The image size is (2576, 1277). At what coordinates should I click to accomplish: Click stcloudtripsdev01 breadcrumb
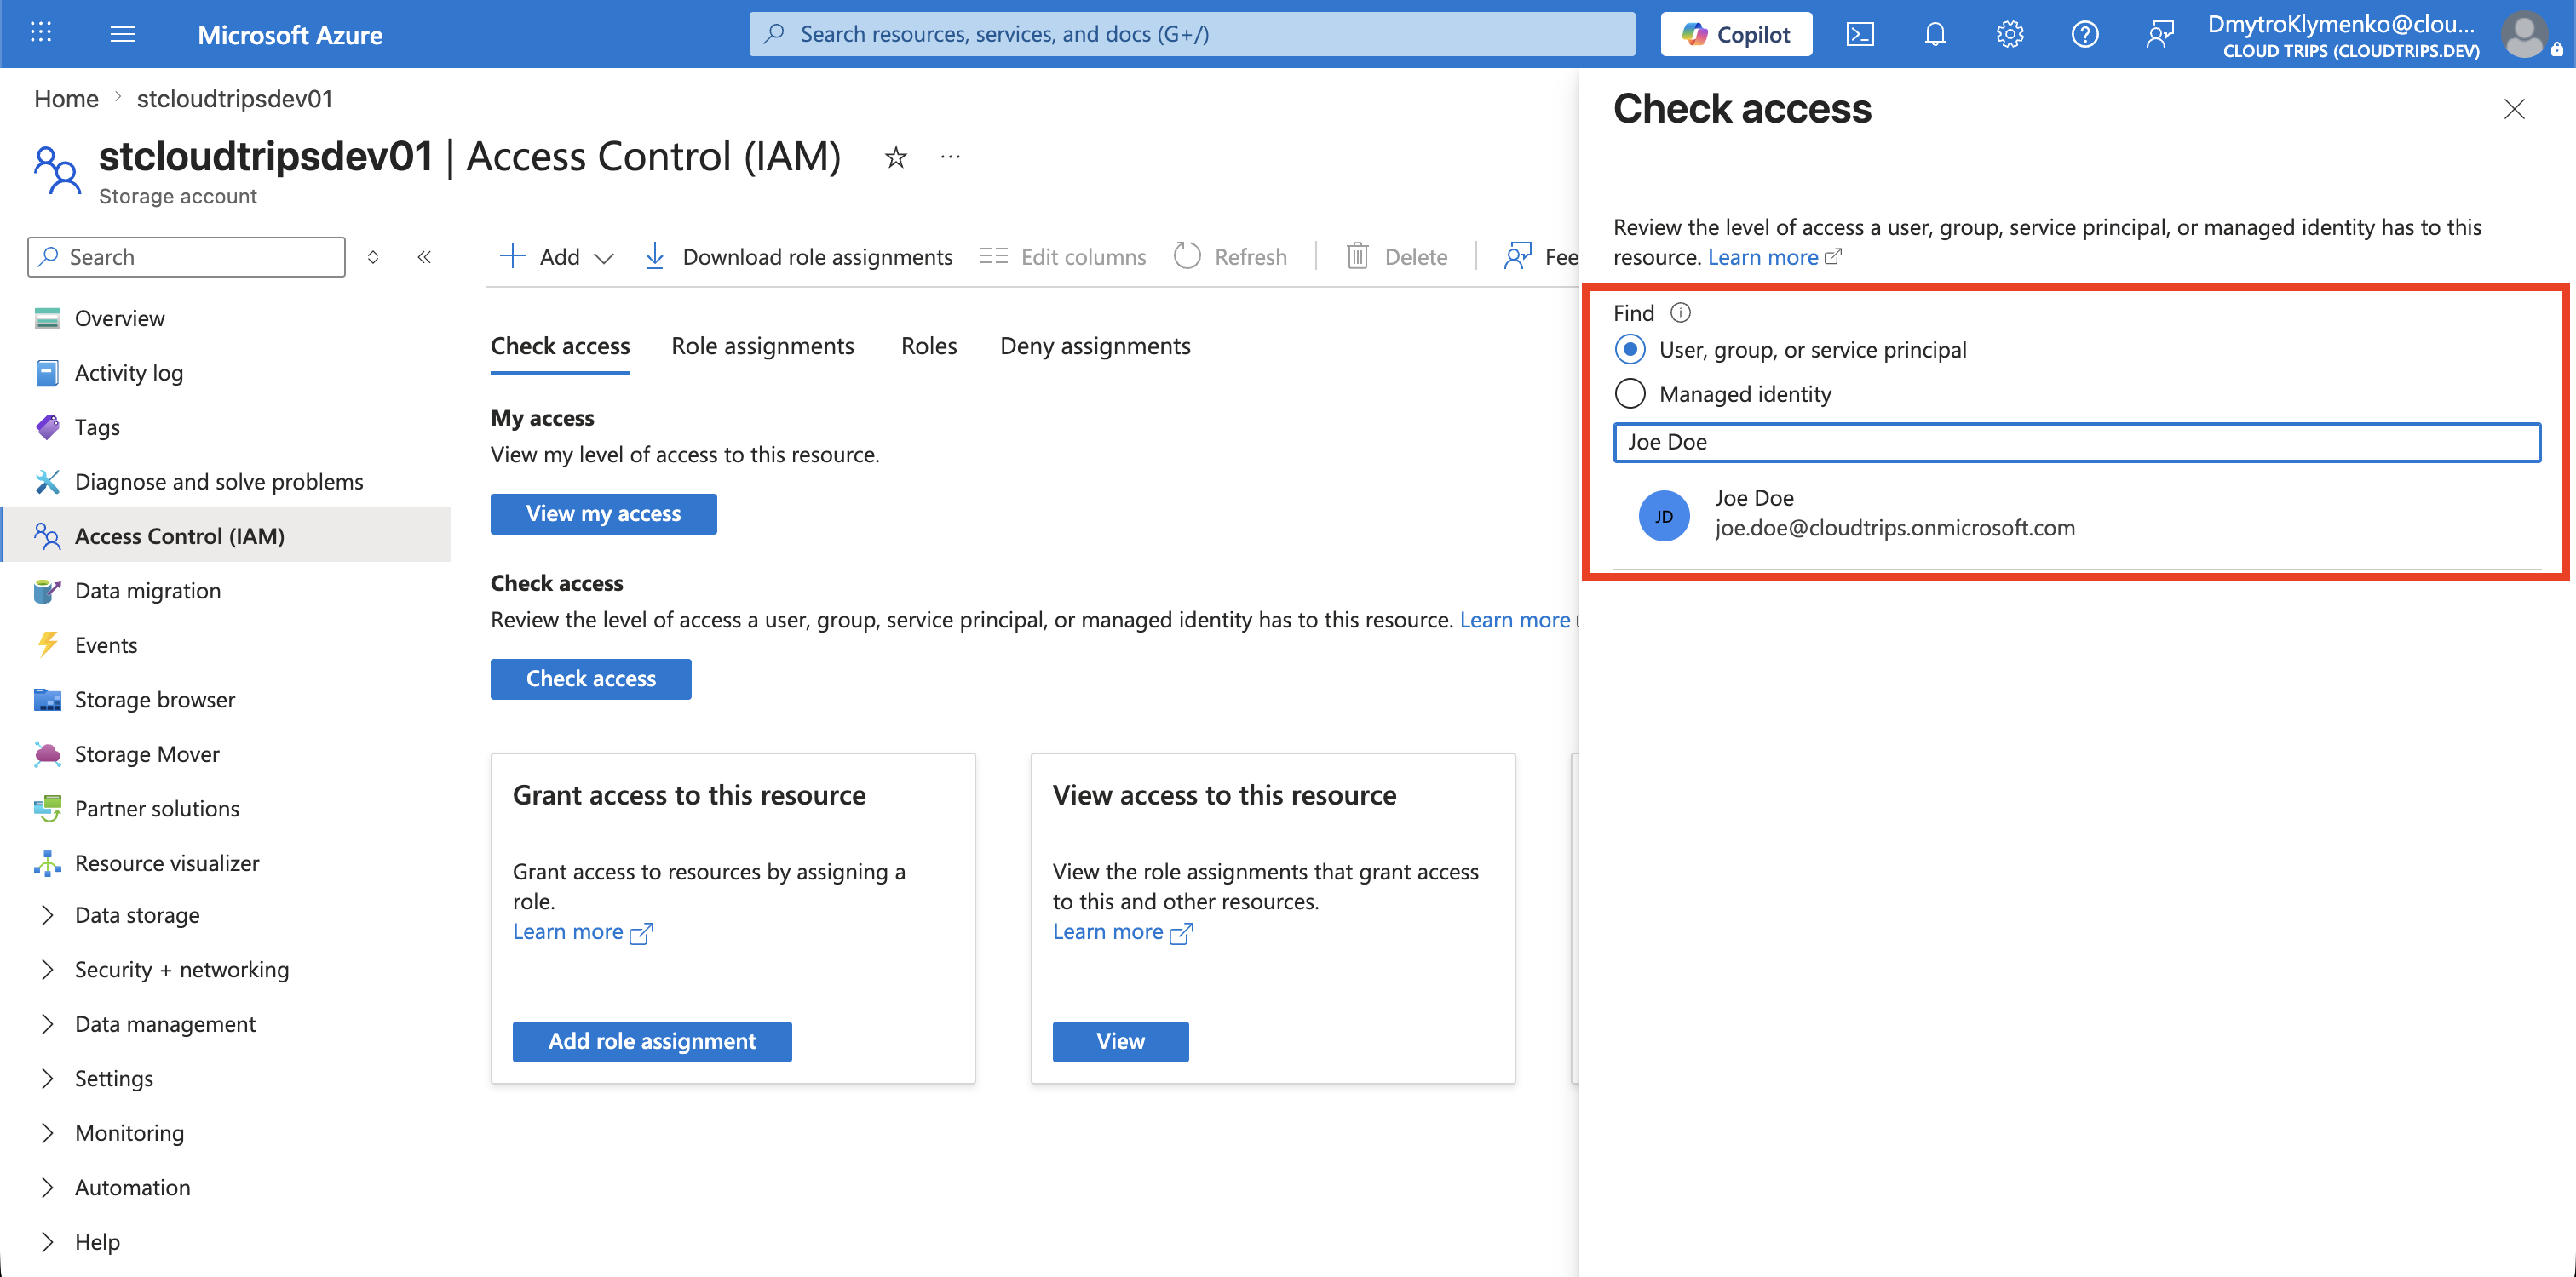pos(235,99)
